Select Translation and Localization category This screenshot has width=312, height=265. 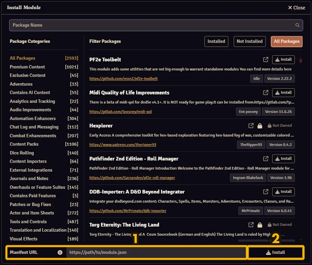44,230
